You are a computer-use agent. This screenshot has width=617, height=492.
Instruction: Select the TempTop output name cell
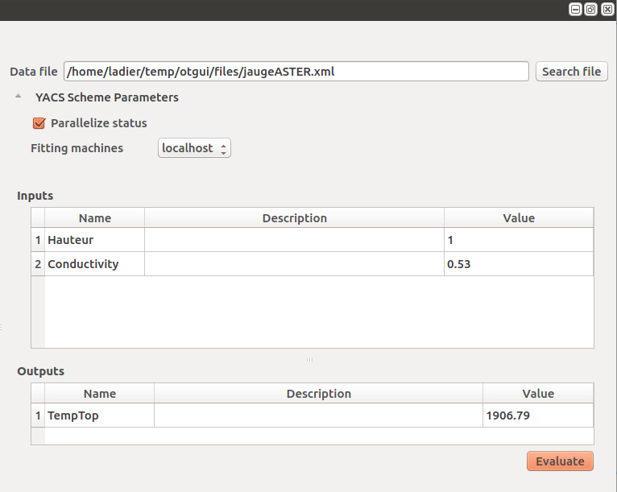(99, 416)
